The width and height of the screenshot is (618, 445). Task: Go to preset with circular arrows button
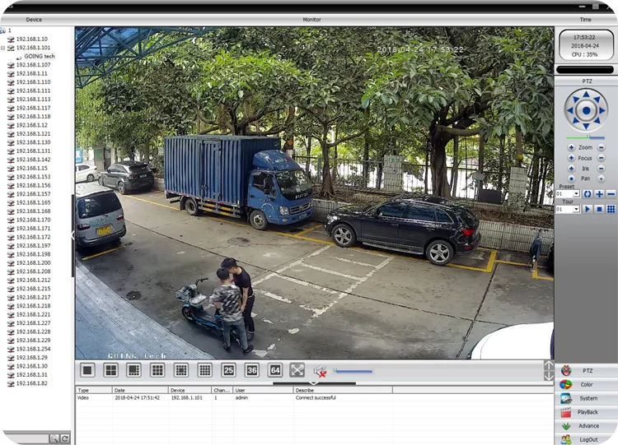[588, 194]
